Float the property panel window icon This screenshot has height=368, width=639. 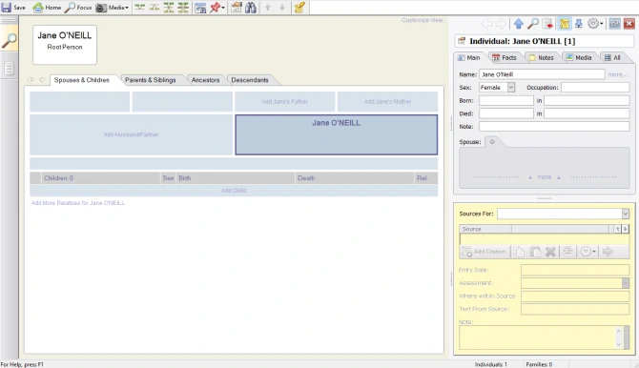click(614, 24)
